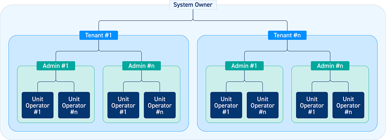Viewport: 386px width, 140px height.
Task: Click Admin #n under Tenant #n
Action: 330,66
